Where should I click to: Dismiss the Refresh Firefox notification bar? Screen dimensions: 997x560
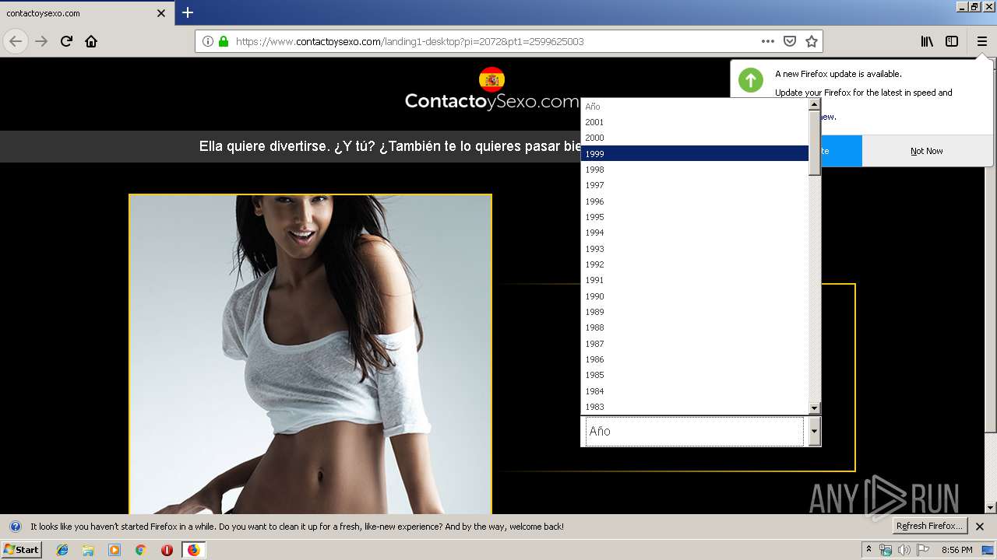tap(980, 527)
